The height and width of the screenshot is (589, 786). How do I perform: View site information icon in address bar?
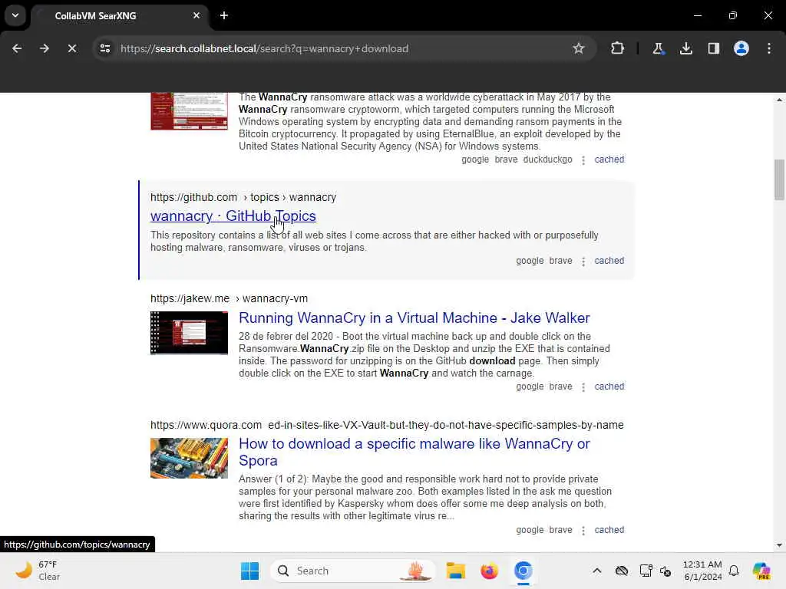(104, 48)
